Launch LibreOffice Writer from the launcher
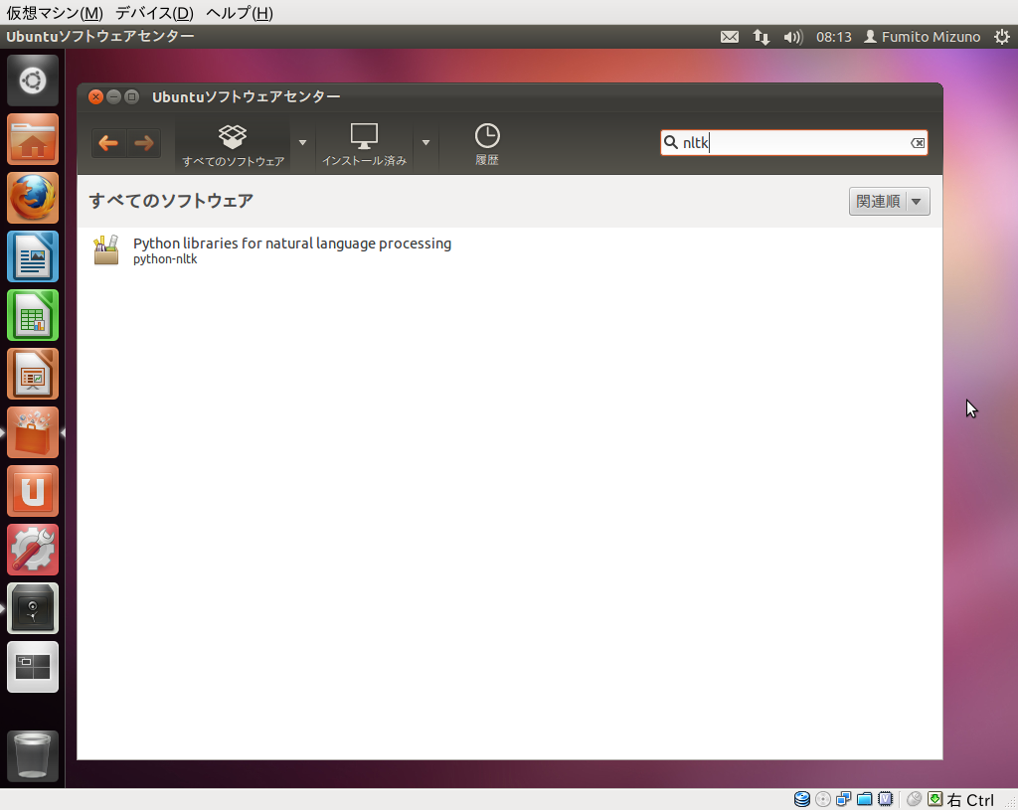 coord(33,256)
